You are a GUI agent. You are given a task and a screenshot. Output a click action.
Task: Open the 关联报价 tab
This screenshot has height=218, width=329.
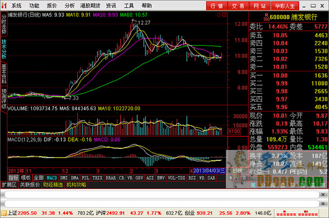(x=30, y=185)
